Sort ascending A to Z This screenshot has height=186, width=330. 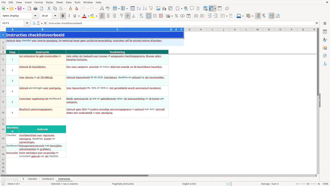[x=139, y=9]
